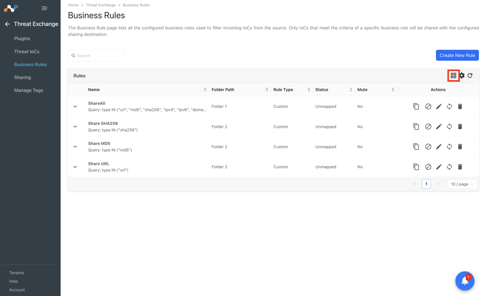
Task: Go back using Threat Exchange arrow
Action: 8,24
